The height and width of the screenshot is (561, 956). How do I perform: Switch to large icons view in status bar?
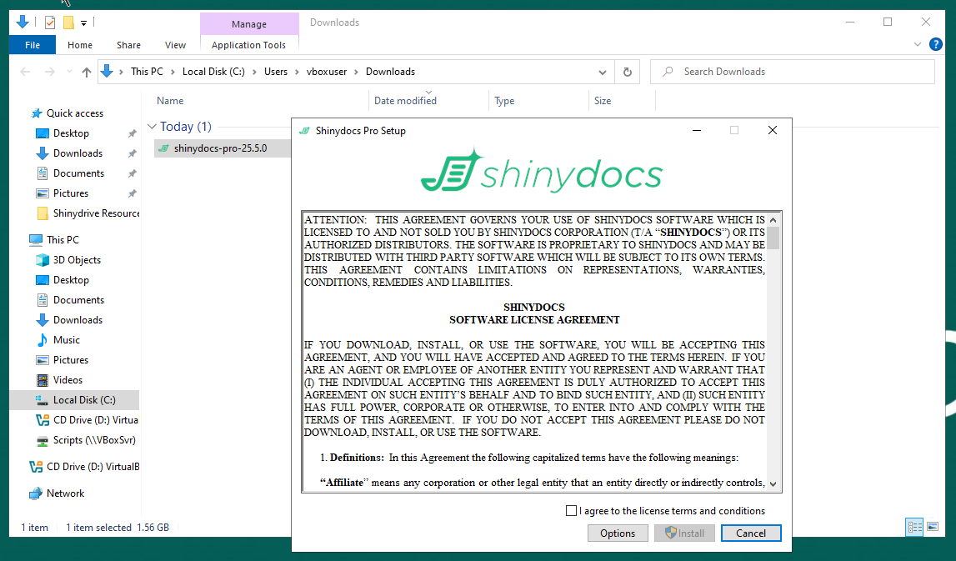[933, 527]
